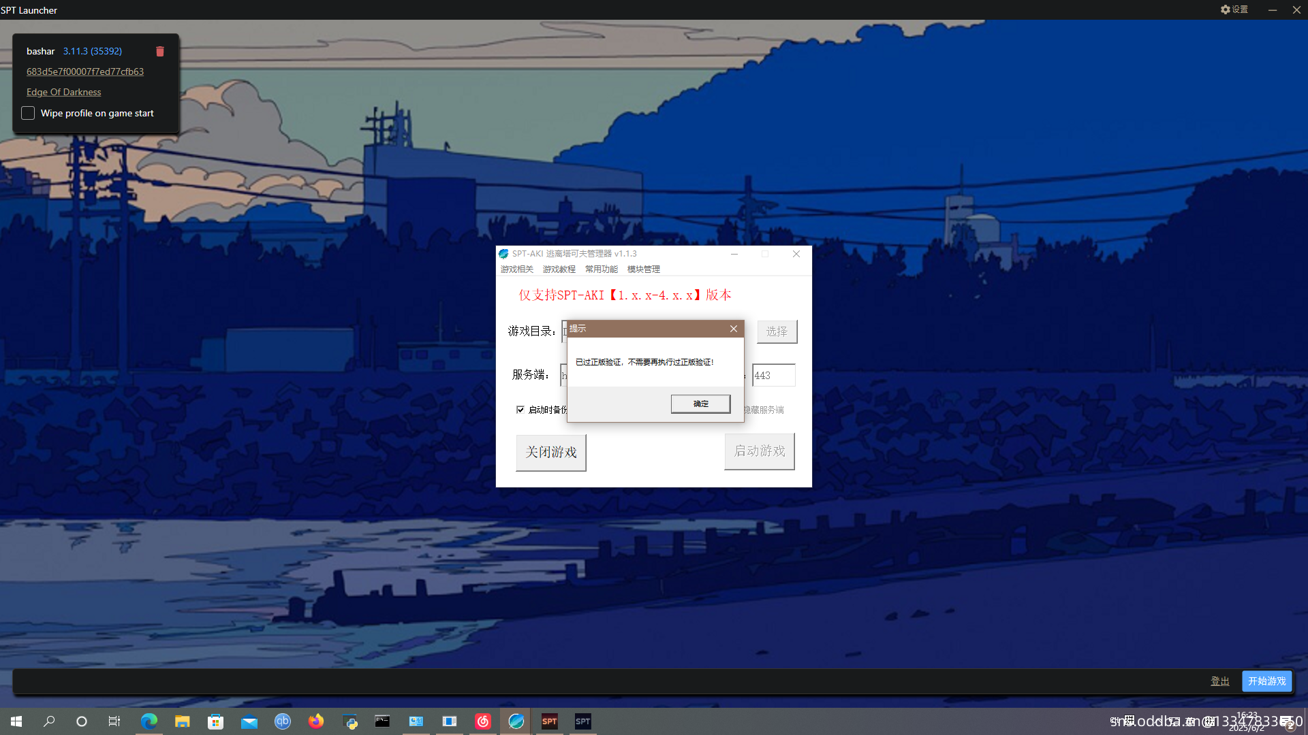Click the bashar profile name
Viewport: 1308px width, 735px height.
(x=41, y=51)
